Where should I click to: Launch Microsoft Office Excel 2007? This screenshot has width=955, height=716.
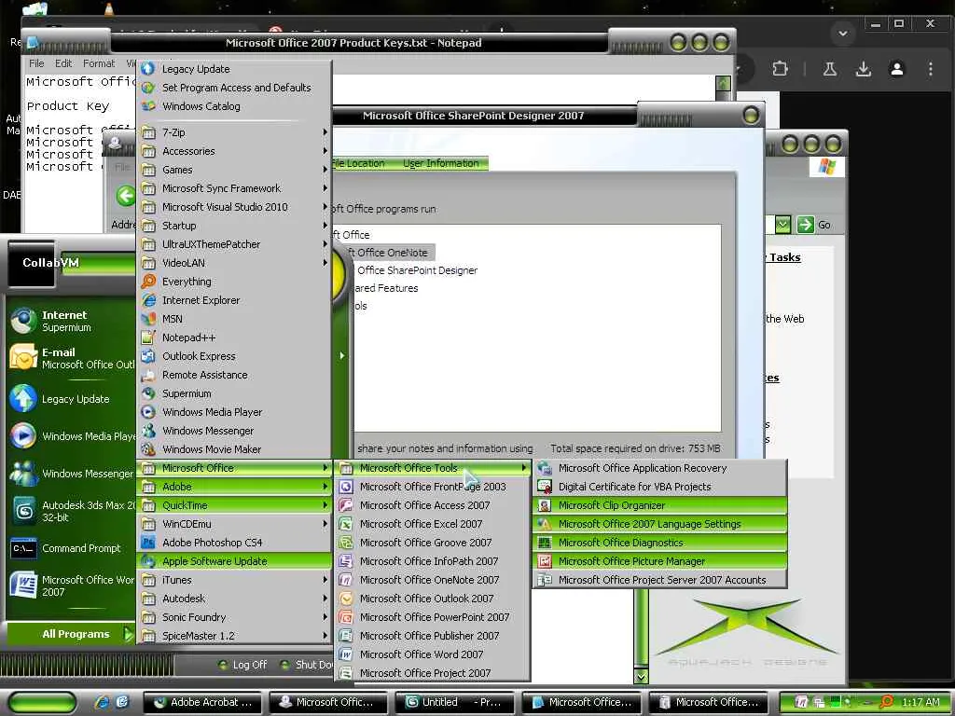pyautogui.click(x=433, y=524)
